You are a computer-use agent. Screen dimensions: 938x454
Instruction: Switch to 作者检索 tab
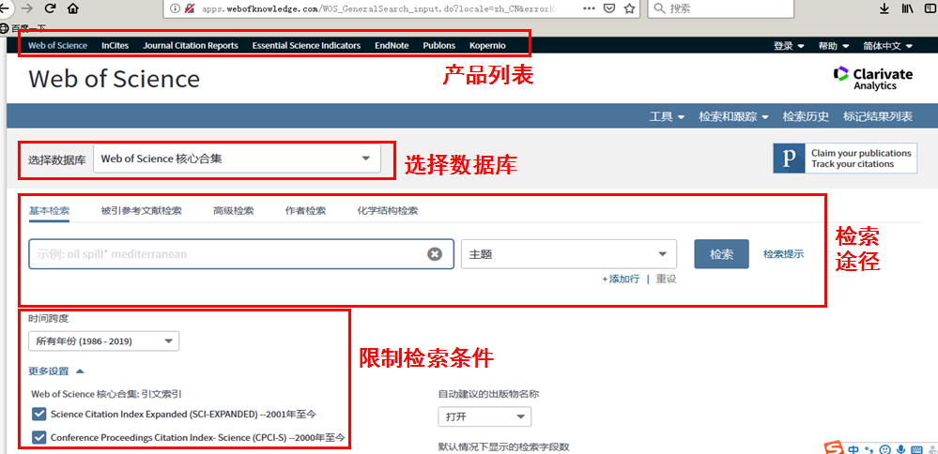[305, 211]
